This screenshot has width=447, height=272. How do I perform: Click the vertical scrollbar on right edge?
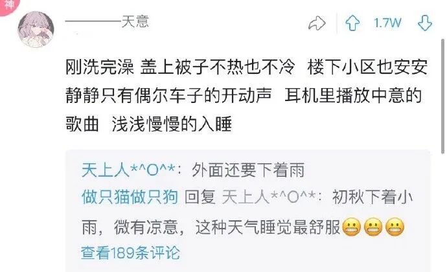tap(443, 96)
